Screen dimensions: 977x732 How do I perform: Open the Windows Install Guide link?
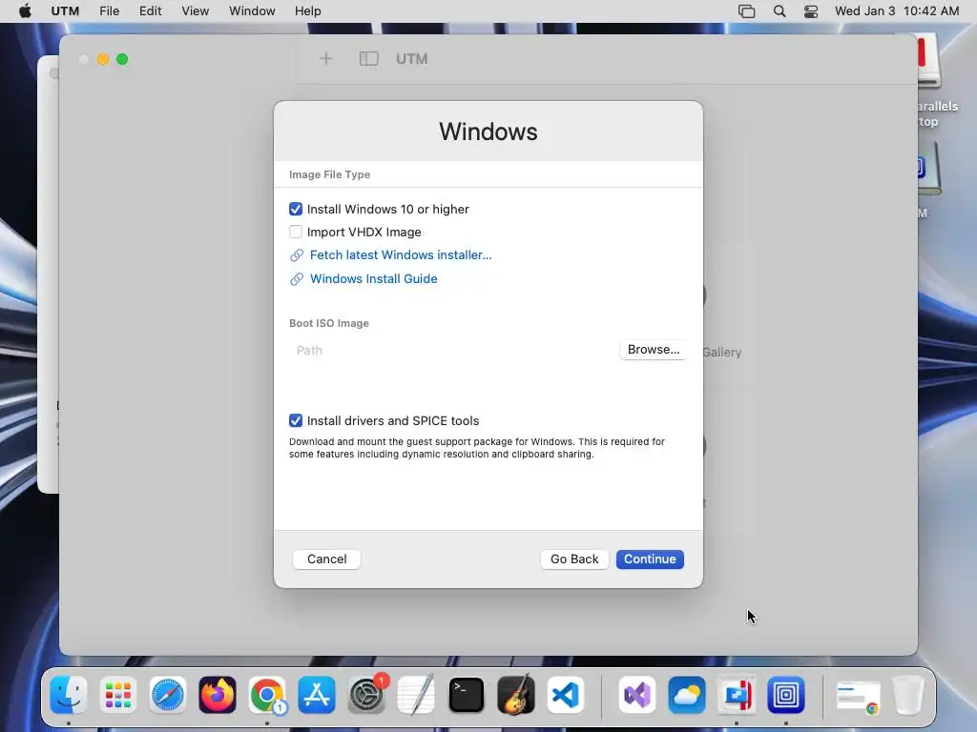click(x=374, y=279)
